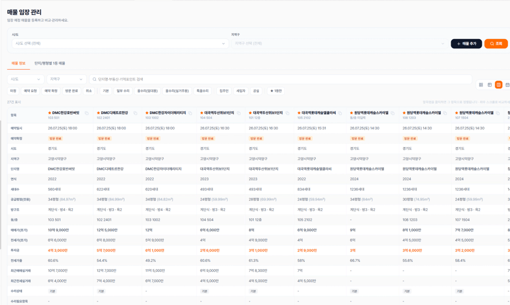Toggle the 올수리(임대용) filter chip
Screen dimensions: 510x305
(147, 91)
